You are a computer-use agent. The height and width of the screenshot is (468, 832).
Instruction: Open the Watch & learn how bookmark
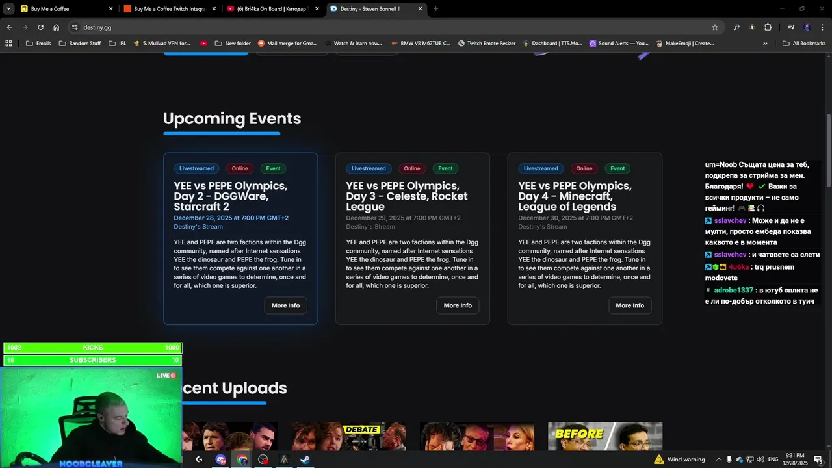pyautogui.click(x=353, y=44)
